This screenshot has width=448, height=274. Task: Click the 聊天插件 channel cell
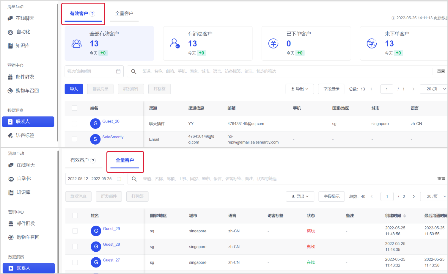coord(157,124)
